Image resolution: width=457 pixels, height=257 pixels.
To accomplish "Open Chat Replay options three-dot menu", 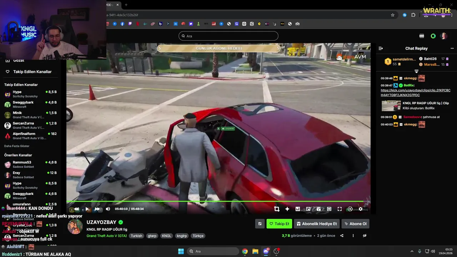I will [x=452, y=48].
